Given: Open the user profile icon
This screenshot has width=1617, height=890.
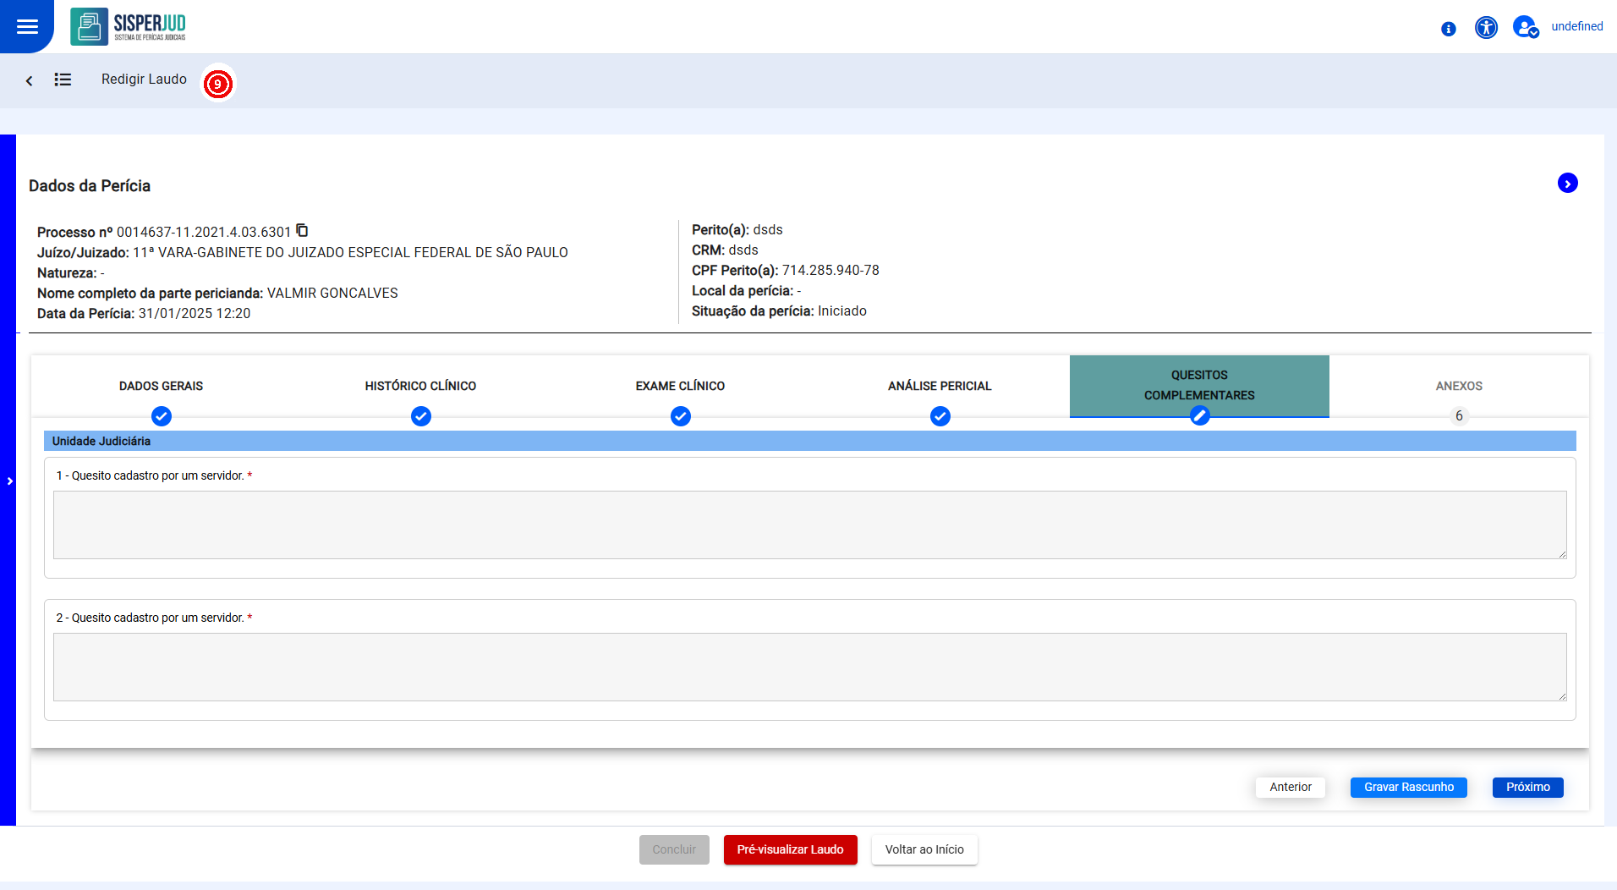Looking at the screenshot, I should tap(1526, 27).
